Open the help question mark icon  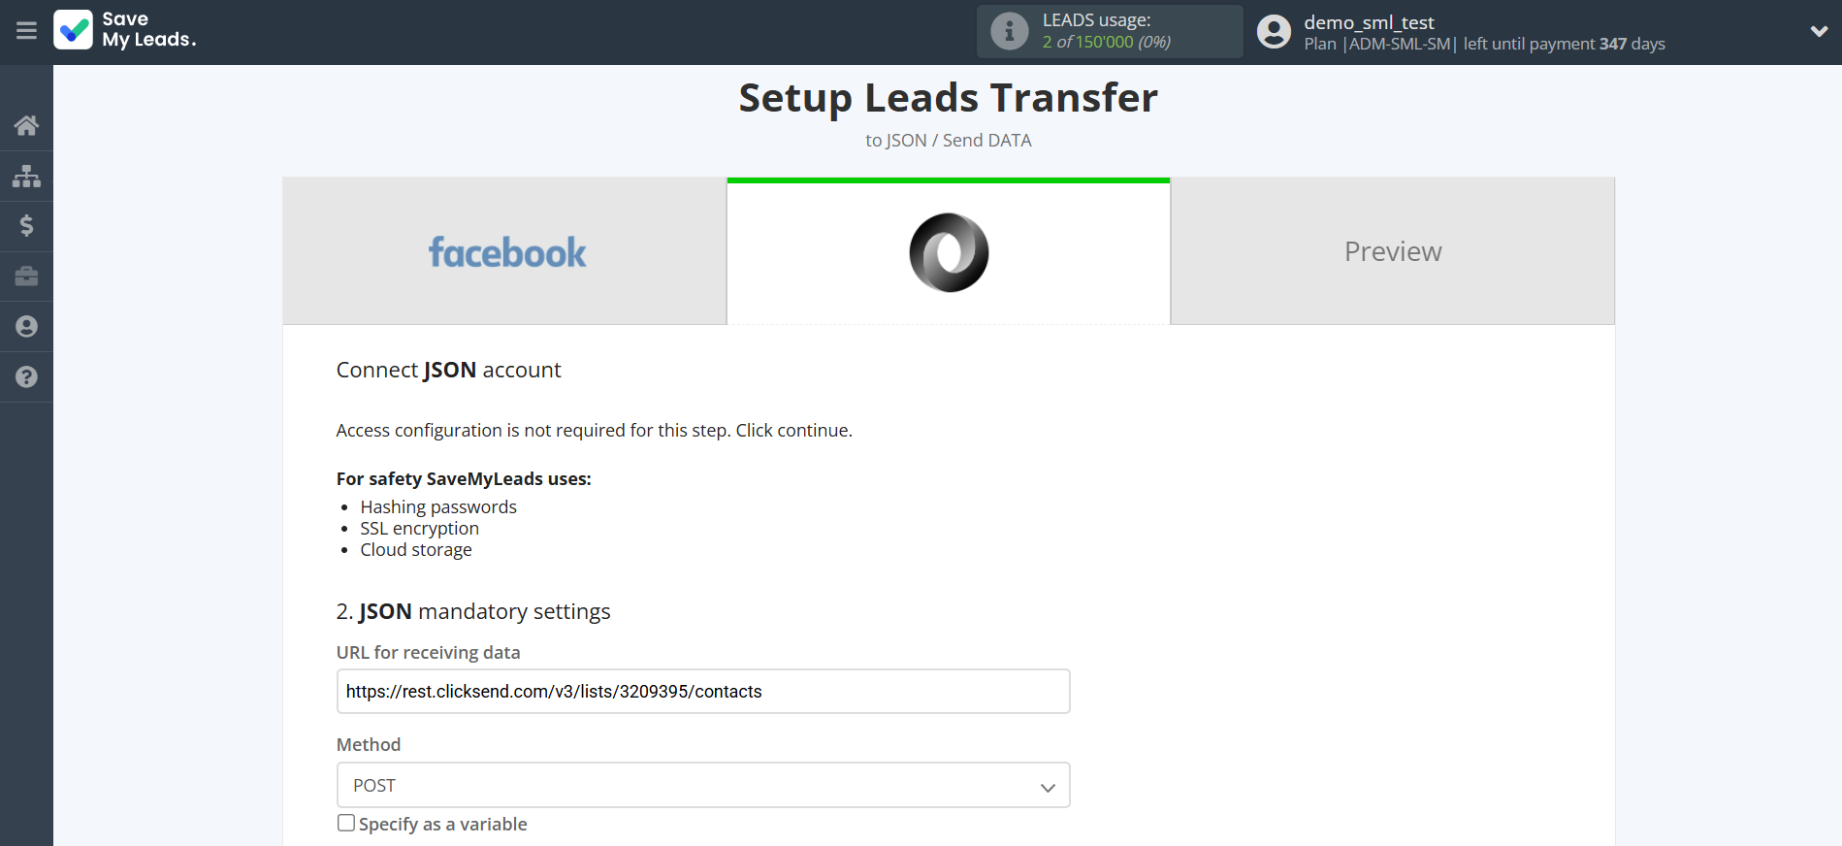(26, 377)
